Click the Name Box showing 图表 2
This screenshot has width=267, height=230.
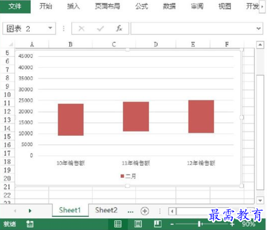(25, 28)
